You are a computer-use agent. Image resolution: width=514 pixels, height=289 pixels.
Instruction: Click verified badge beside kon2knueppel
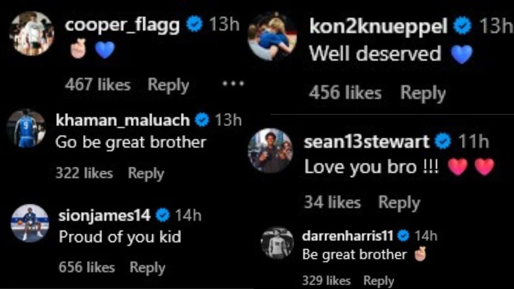pos(463,27)
